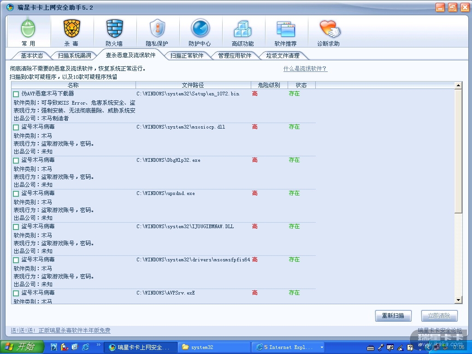This screenshot has width=472, height=354.
Task: Check the IJOUGIEMNAW.DLL trojan checkbox
Action: (x=16, y=227)
